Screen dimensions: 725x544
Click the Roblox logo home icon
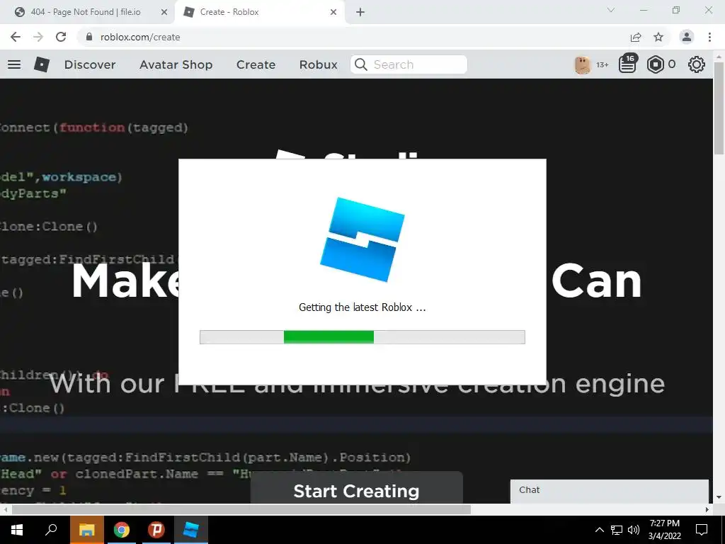click(x=42, y=64)
